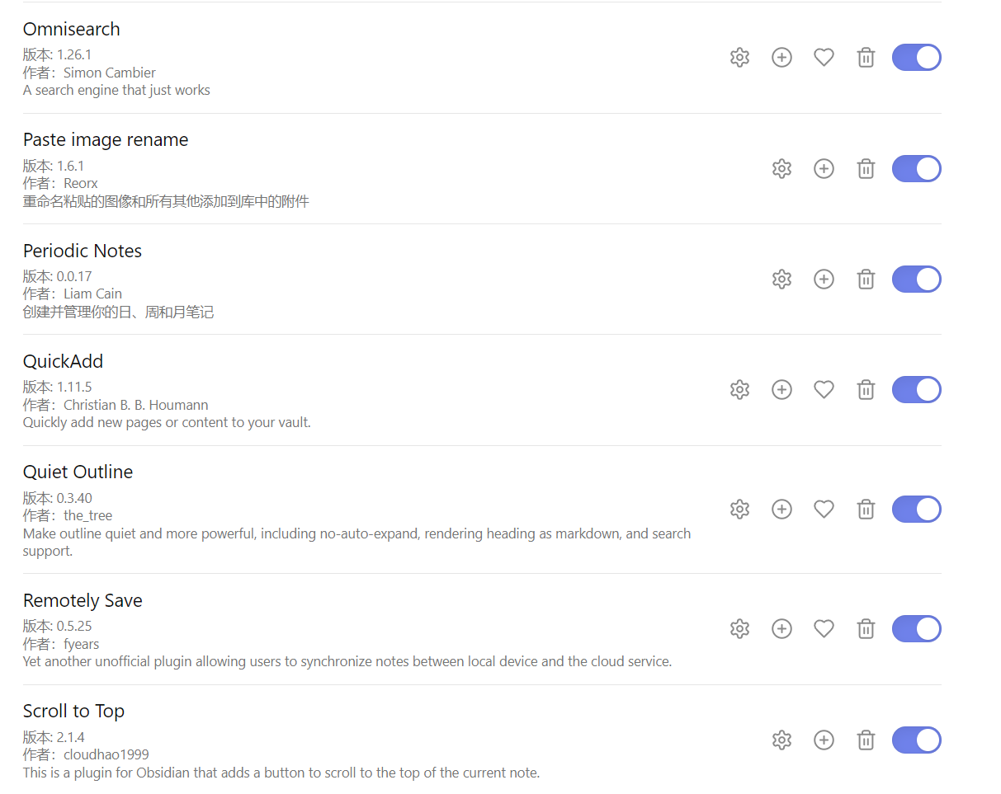1001x794 pixels.
Task: Click the heart icon for Omnisearch
Action: 824,58
